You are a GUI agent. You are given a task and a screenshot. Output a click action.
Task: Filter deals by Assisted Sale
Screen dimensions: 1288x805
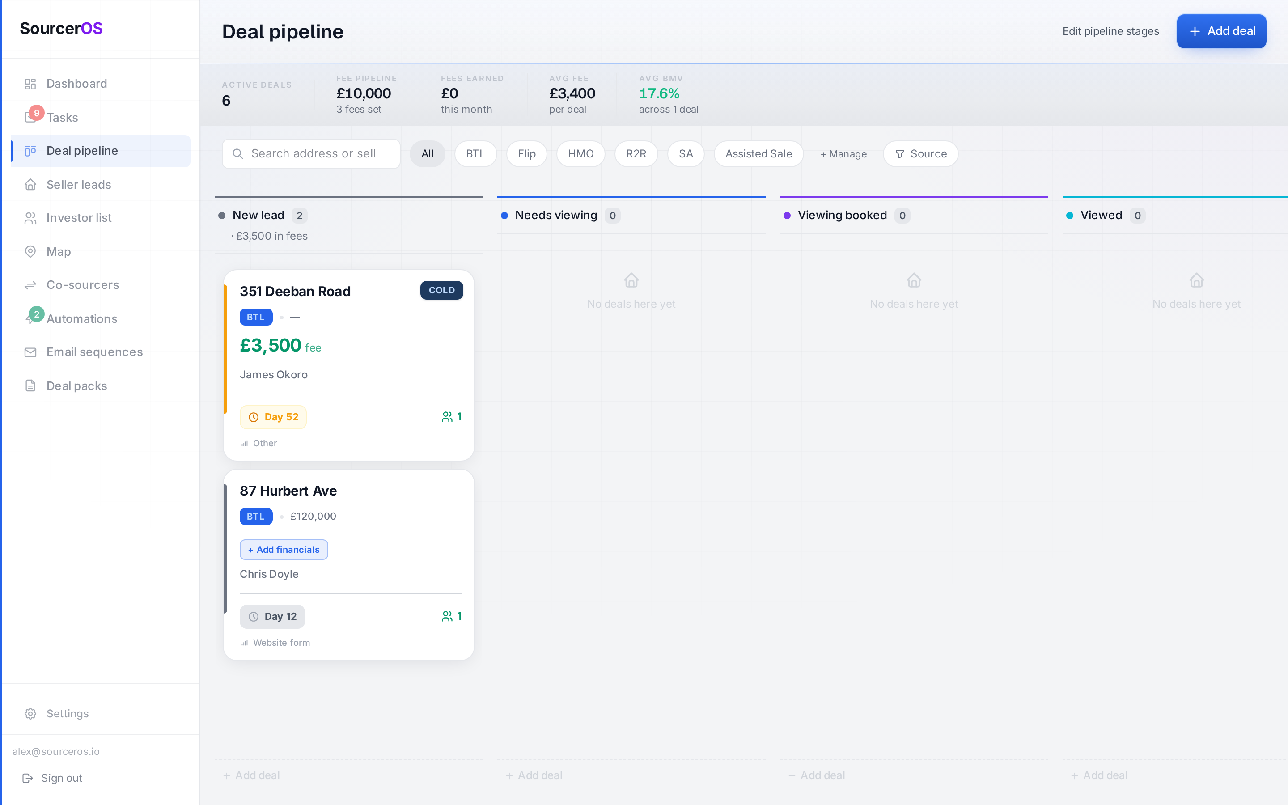(758, 154)
